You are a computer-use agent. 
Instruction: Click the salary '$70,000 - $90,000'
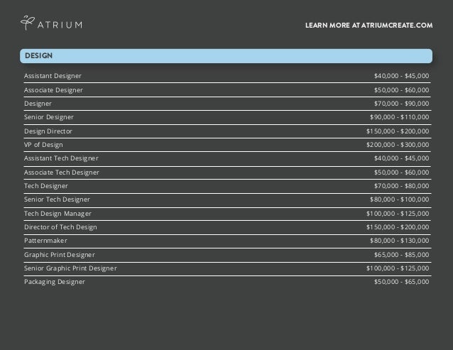coord(401,104)
